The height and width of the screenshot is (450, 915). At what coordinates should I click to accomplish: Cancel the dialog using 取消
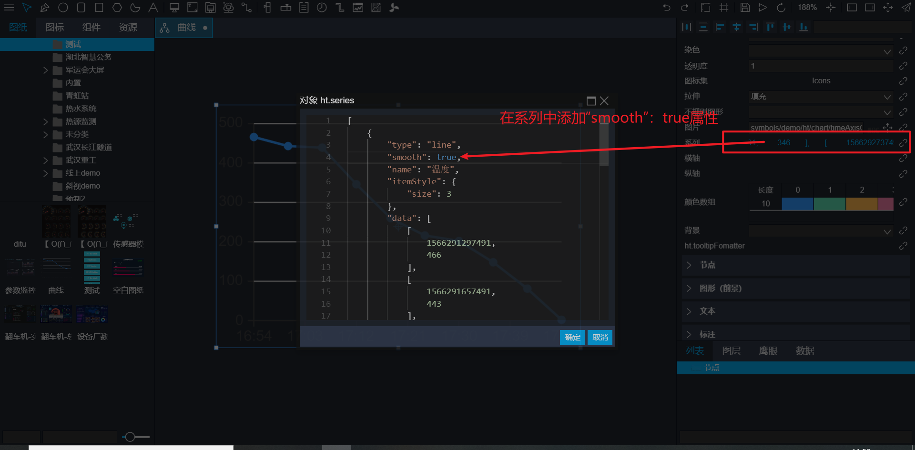[600, 338]
